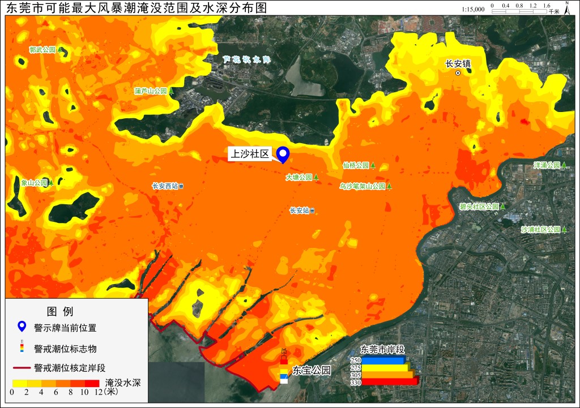Select the 长安镇 town name label
This screenshot has width=580, height=408.
click(x=458, y=63)
